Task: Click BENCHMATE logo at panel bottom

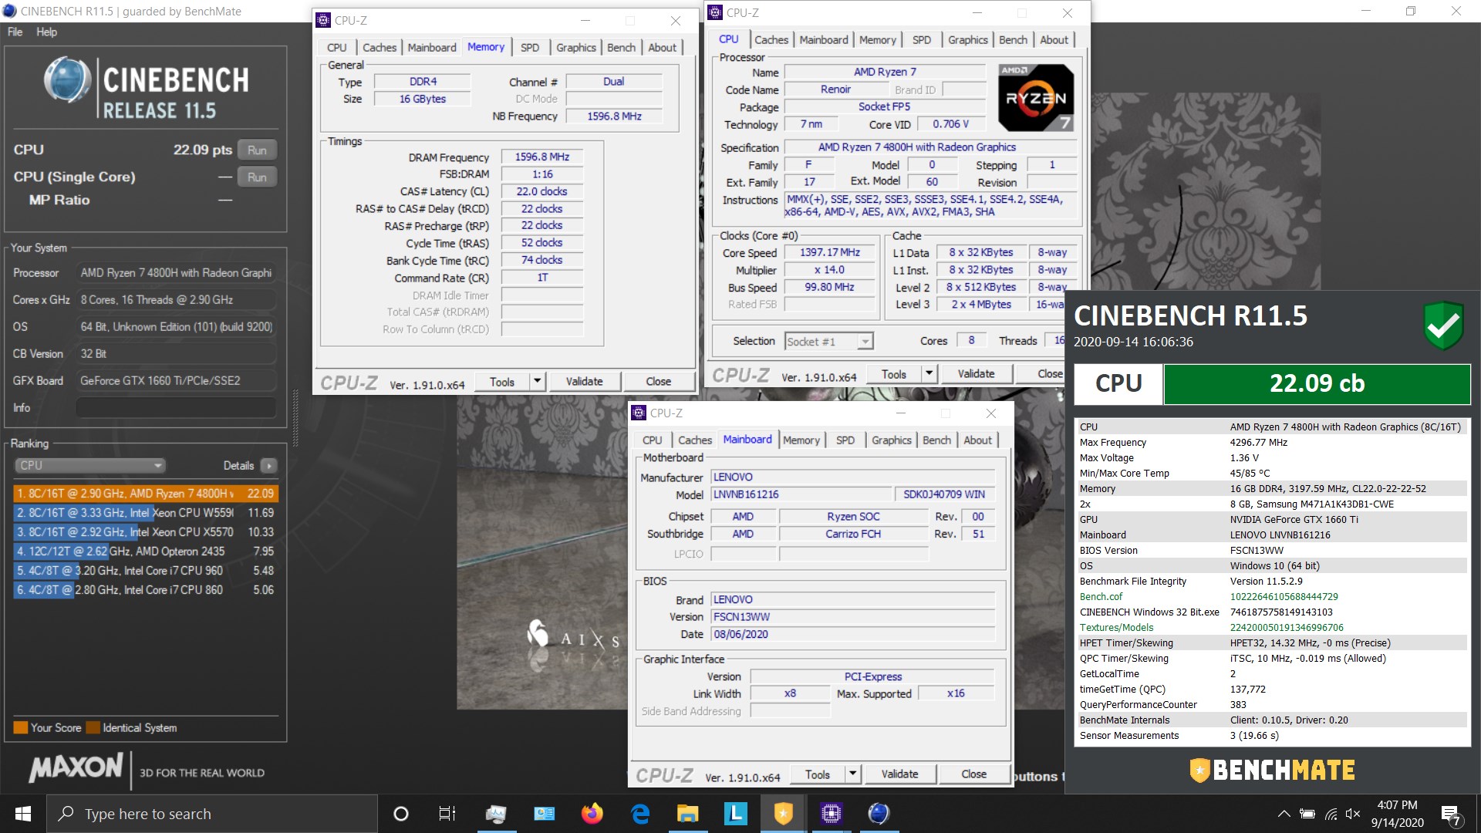Action: point(1272,770)
